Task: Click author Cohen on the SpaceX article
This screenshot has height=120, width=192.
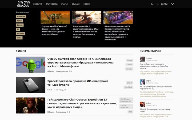Action: pos(50,90)
